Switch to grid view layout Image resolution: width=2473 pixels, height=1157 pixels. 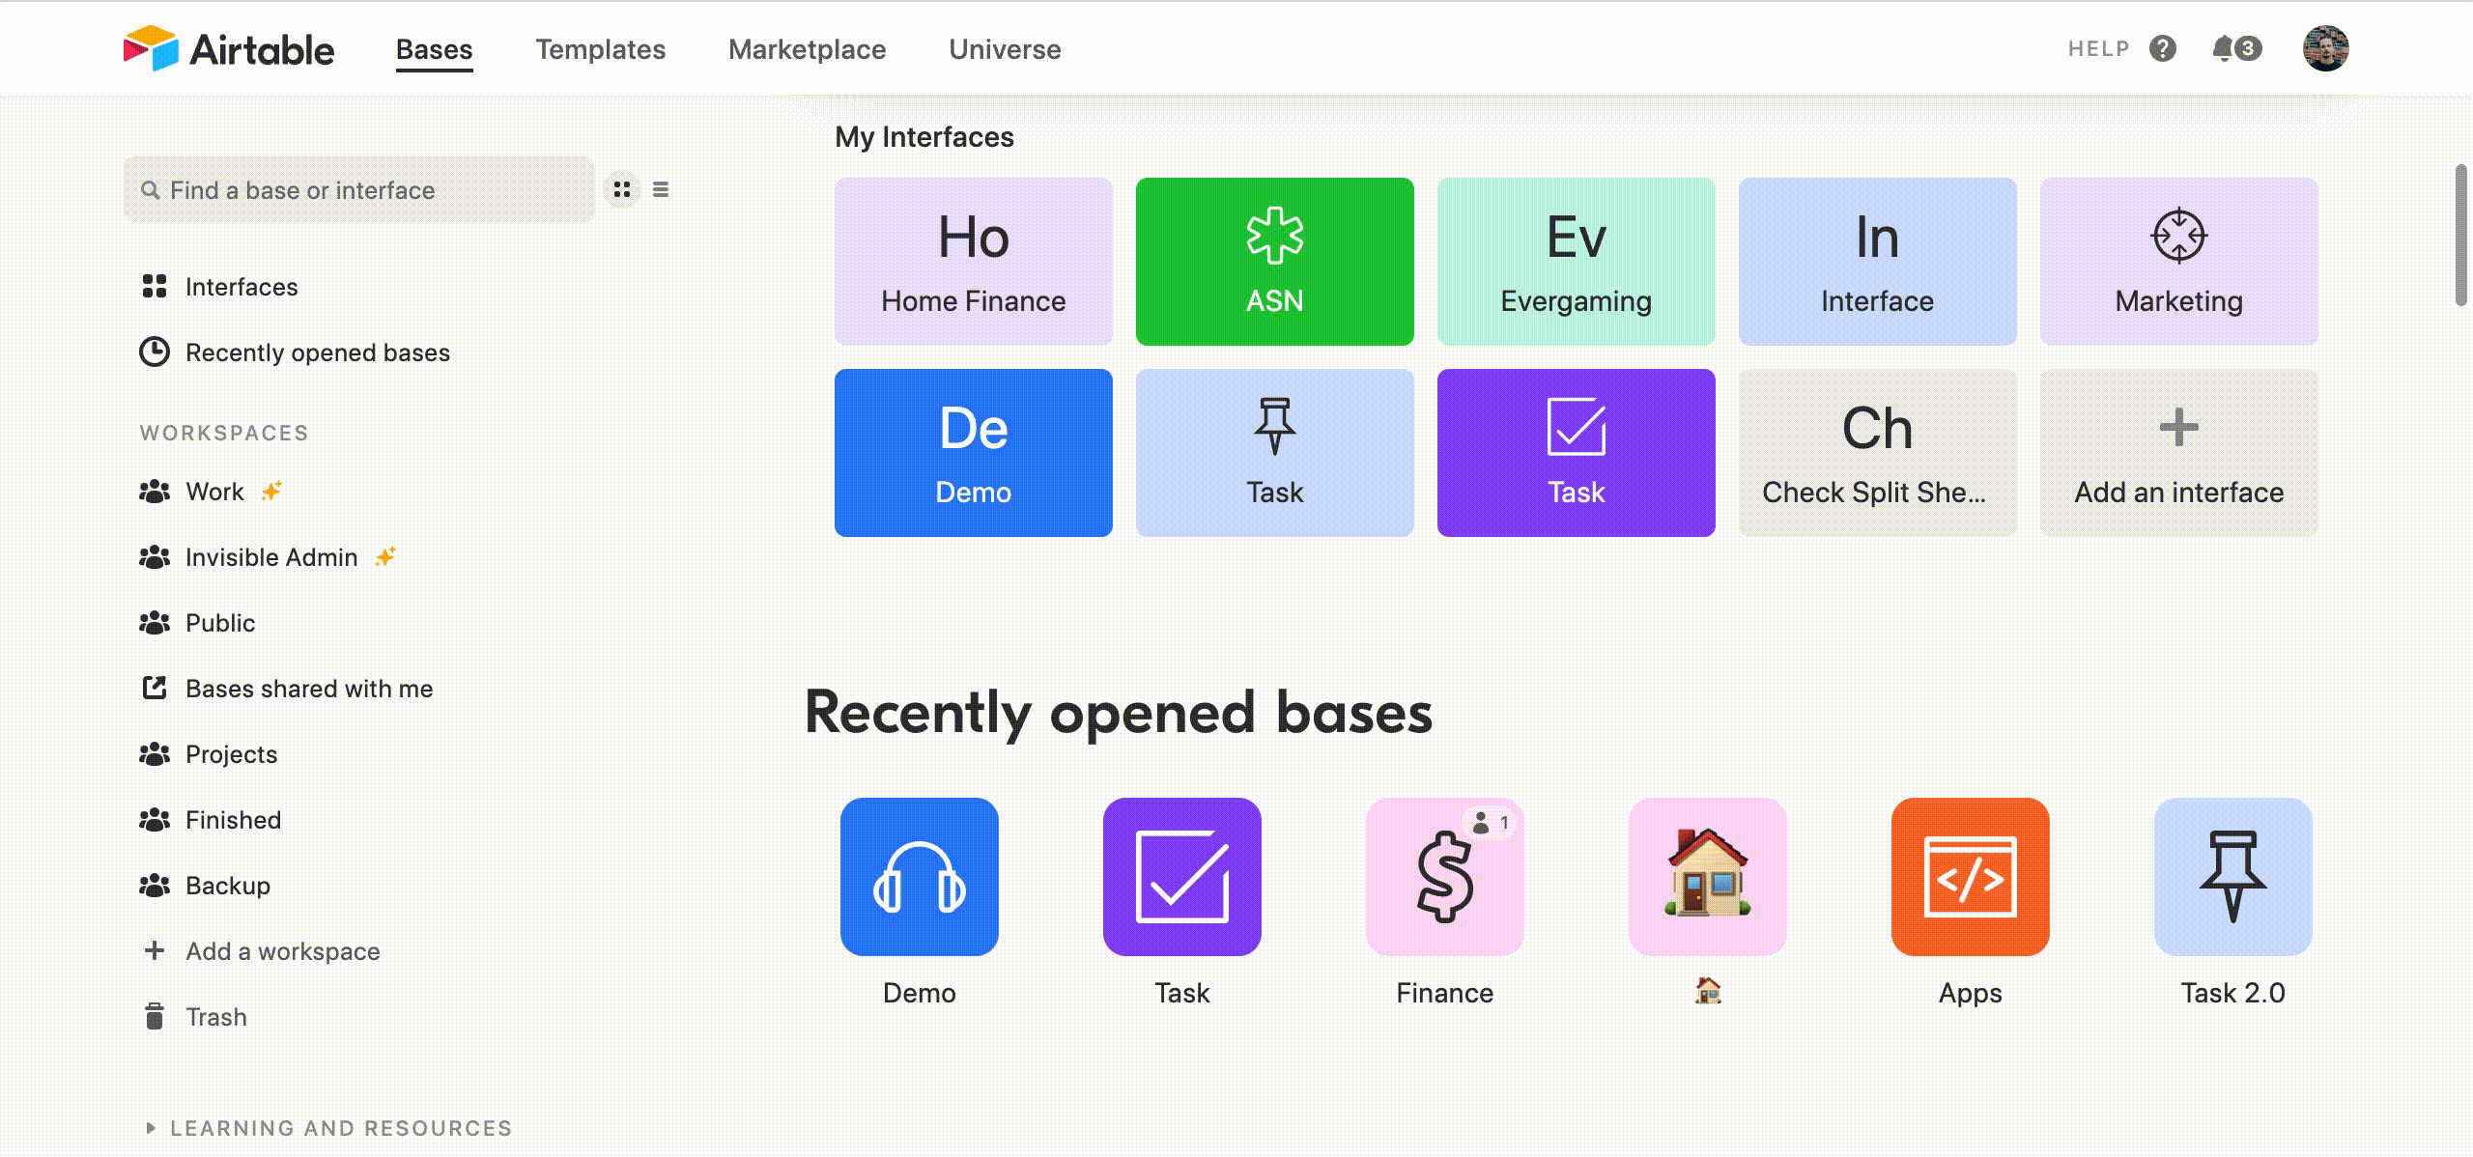pyautogui.click(x=622, y=190)
